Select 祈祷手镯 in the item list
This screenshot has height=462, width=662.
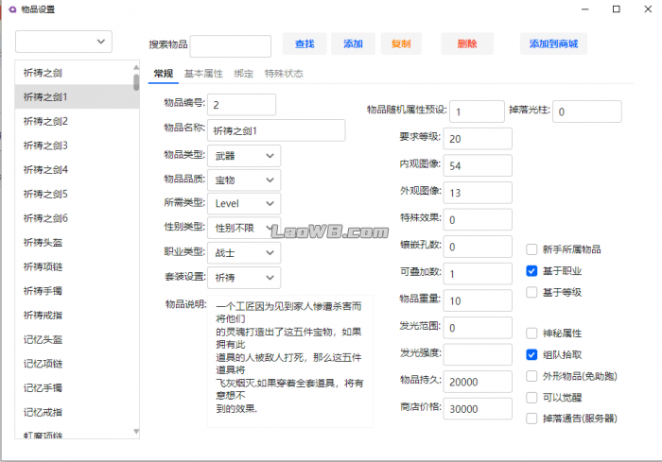(75, 291)
